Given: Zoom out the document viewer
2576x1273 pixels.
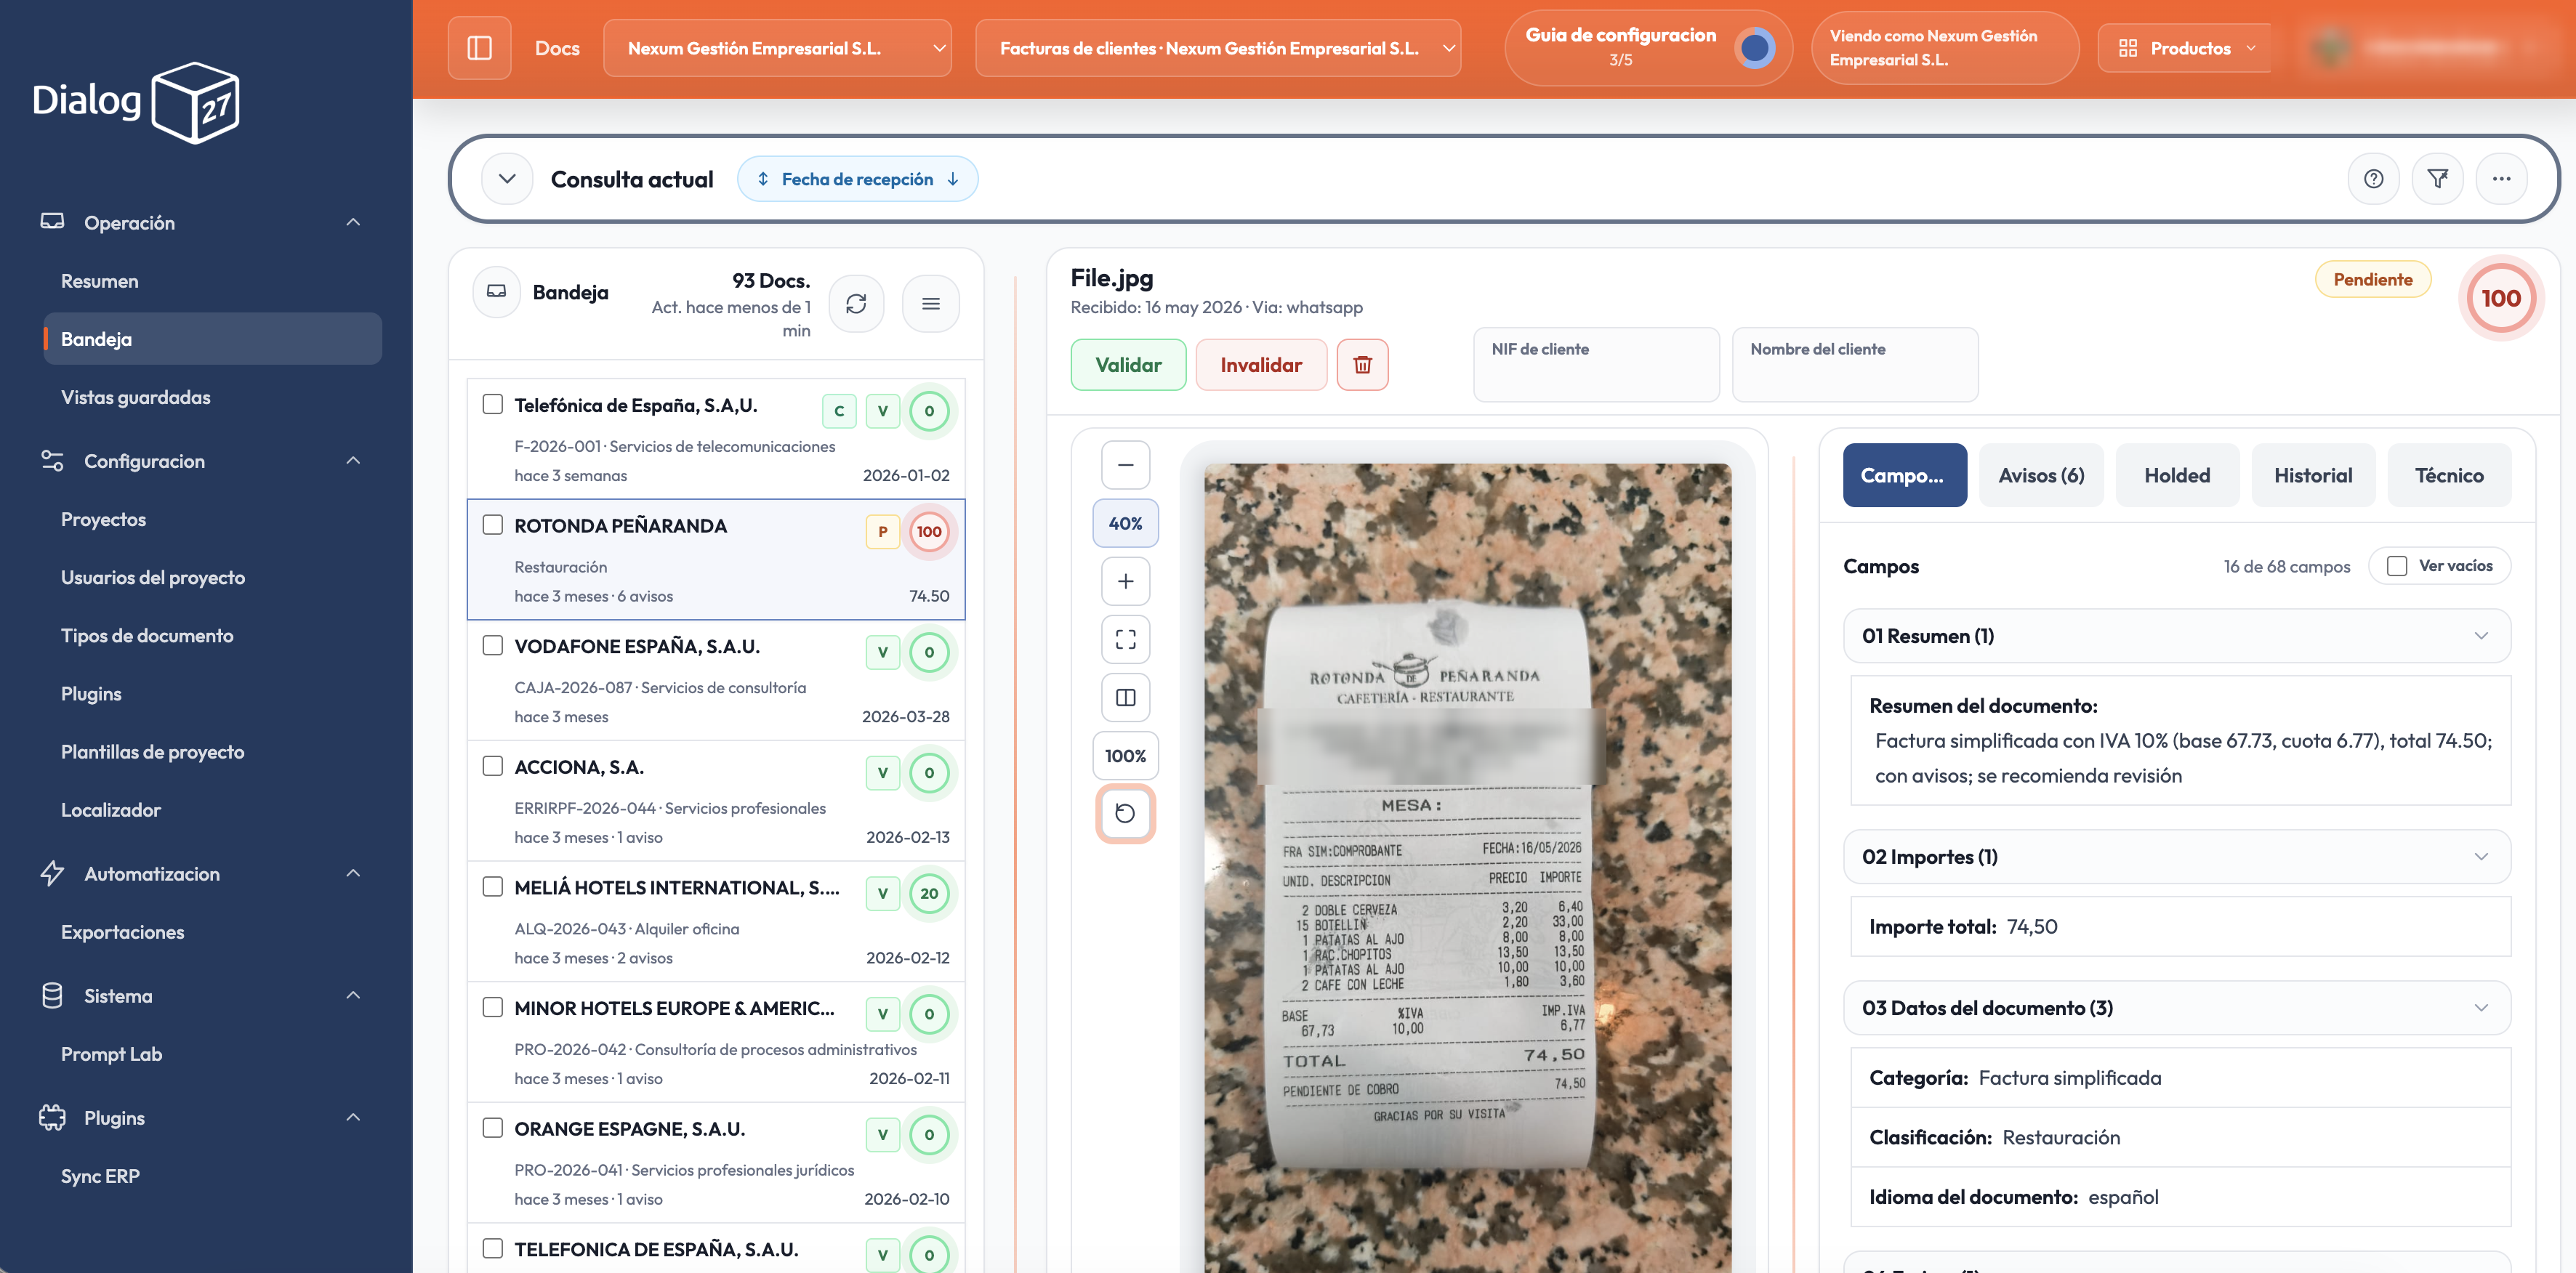Looking at the screenshot, I should coord(1125,465).
